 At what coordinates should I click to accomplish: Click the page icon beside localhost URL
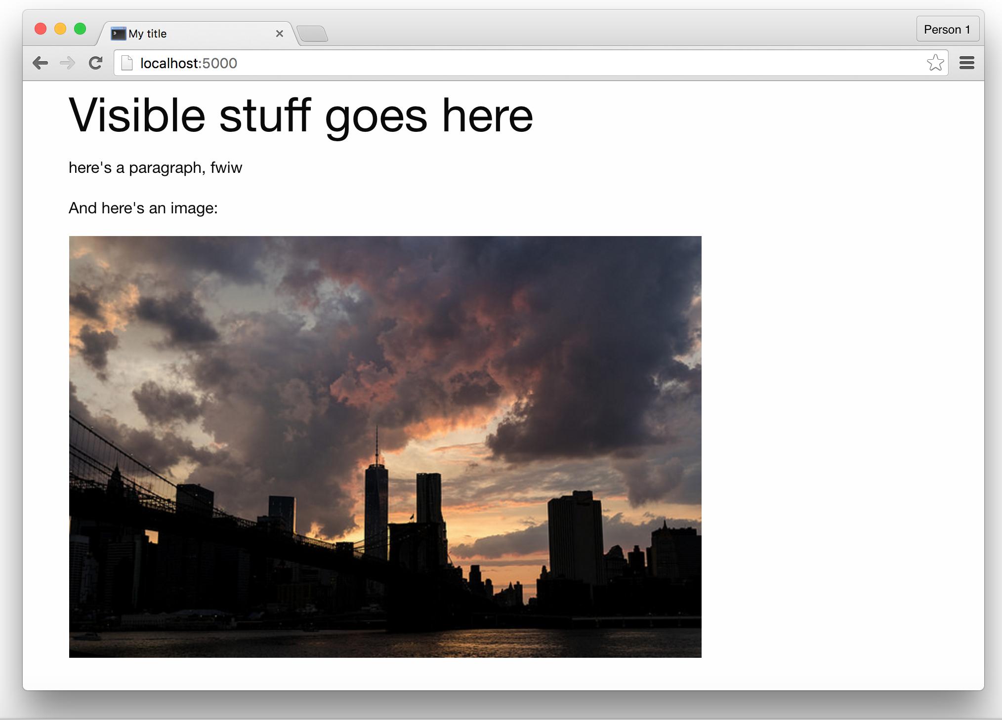[x=127, y=63]
